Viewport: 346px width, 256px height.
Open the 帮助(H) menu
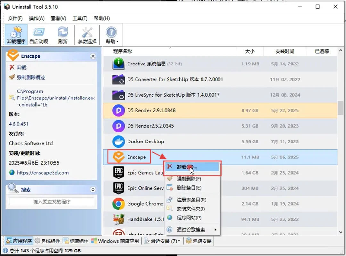102,18
